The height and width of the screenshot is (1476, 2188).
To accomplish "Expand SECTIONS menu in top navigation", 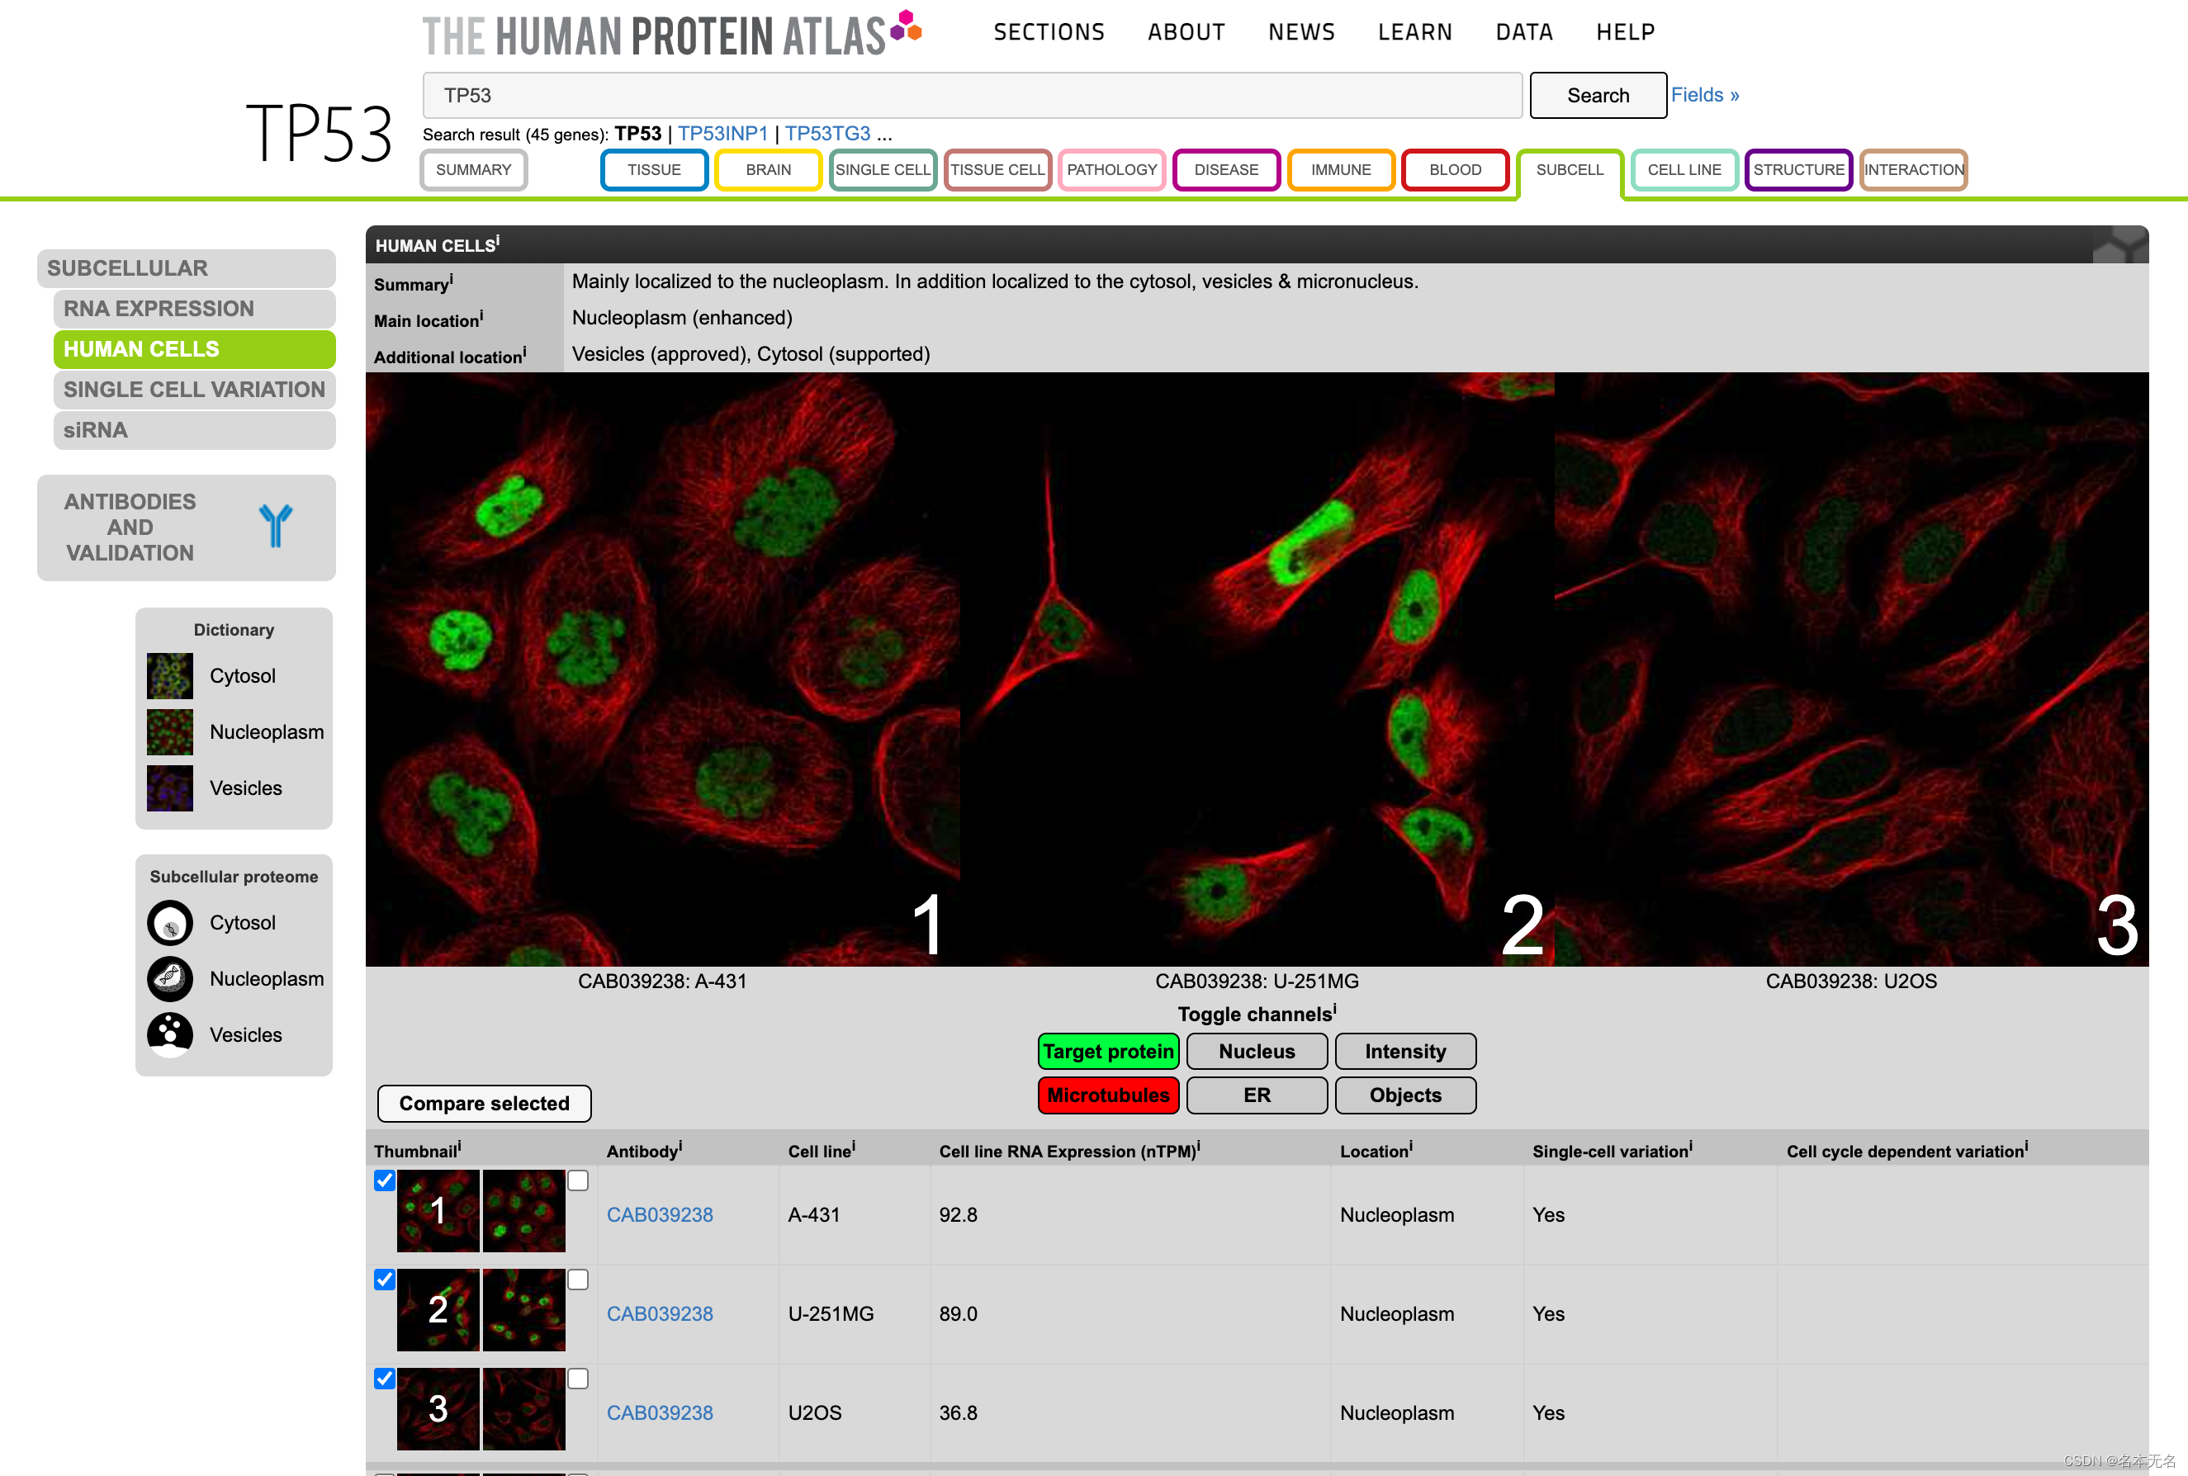I will pyautogui.click(x=1049, y=32).
